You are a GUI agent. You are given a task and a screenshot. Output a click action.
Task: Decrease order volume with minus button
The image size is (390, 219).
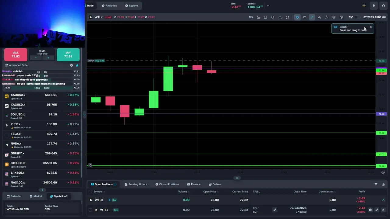point(36,58)
